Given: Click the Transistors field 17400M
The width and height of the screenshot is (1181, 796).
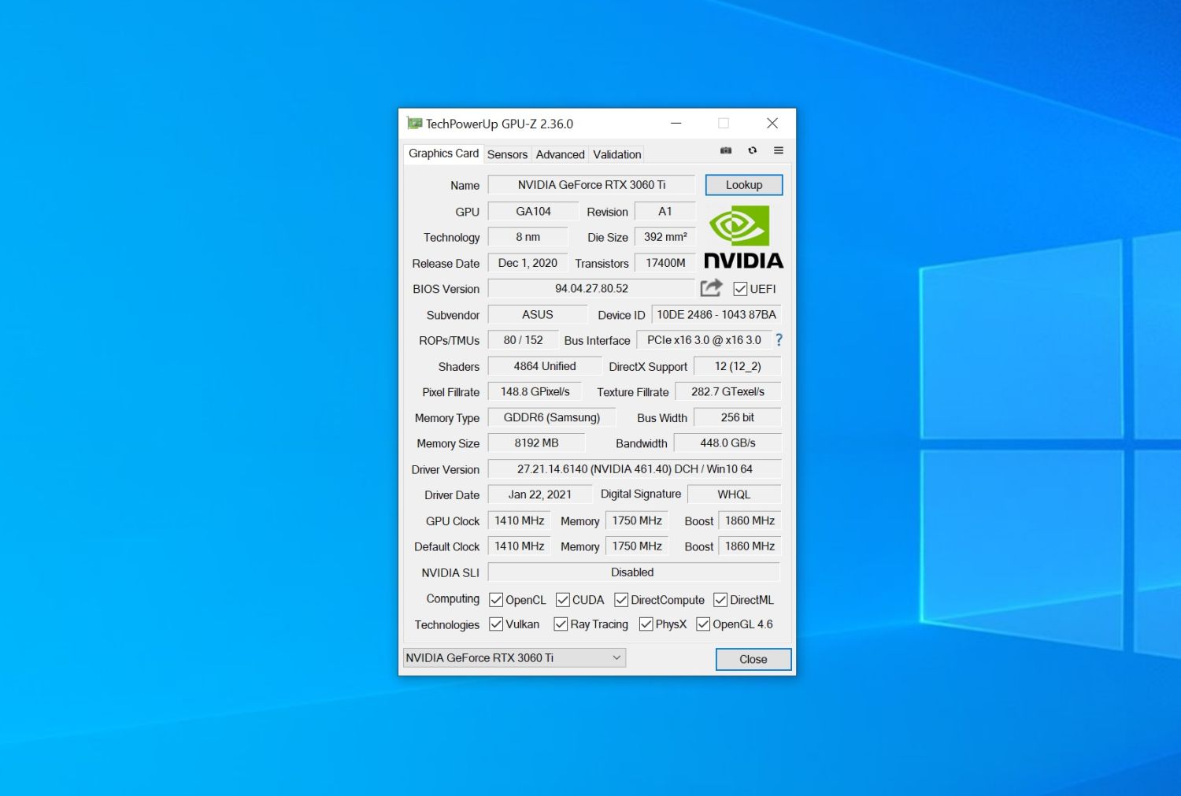Looking at the screenshot, I should pos(665,263).
